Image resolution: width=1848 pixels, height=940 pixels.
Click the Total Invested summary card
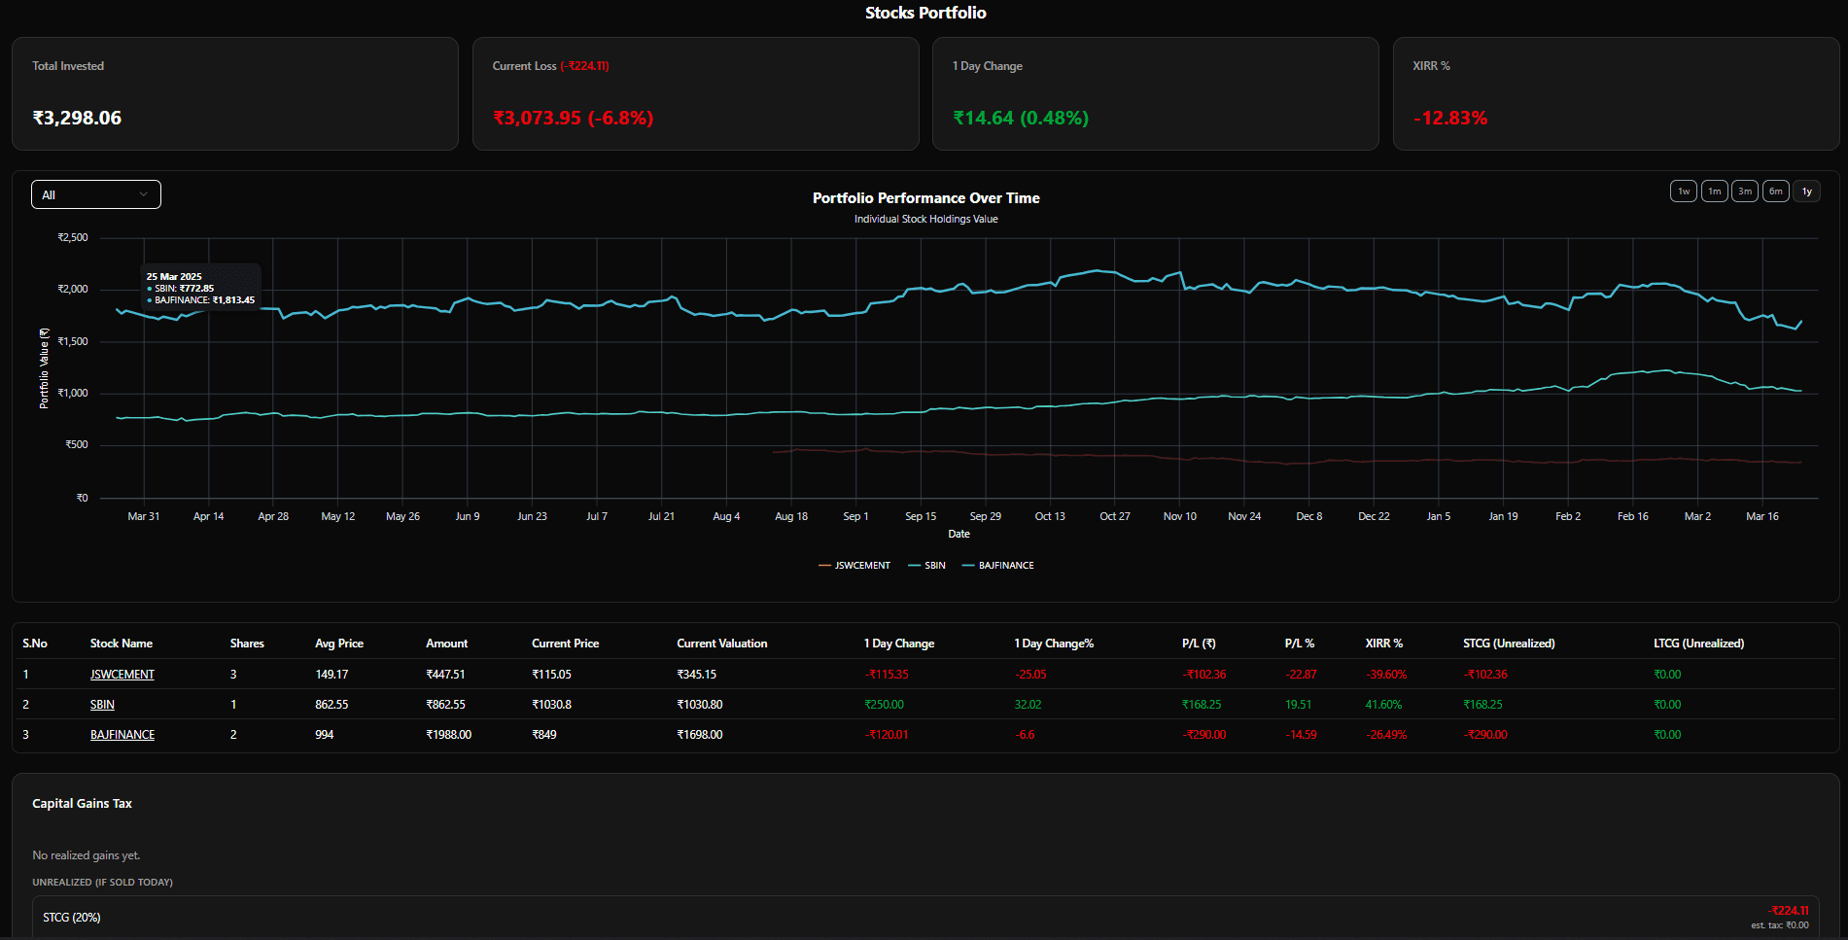(x=234, y=94)
